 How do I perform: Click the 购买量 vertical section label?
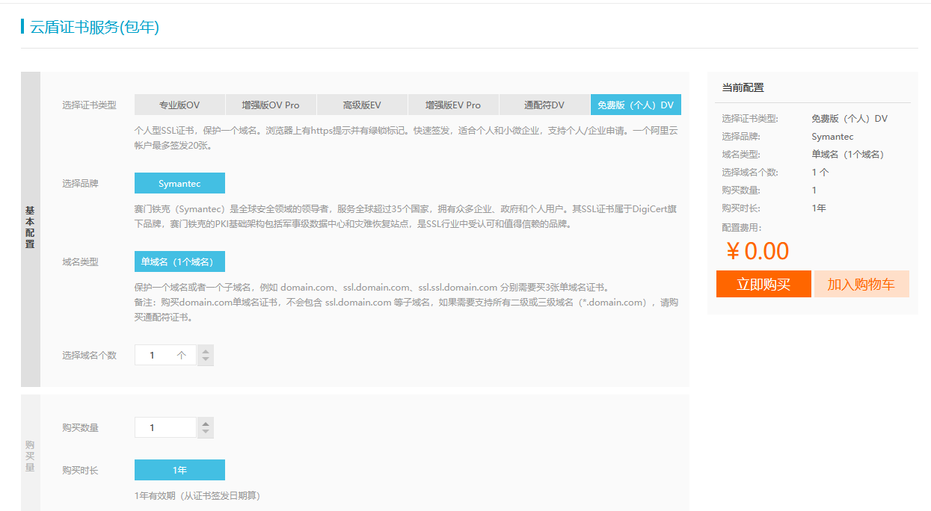coord(30,456)
